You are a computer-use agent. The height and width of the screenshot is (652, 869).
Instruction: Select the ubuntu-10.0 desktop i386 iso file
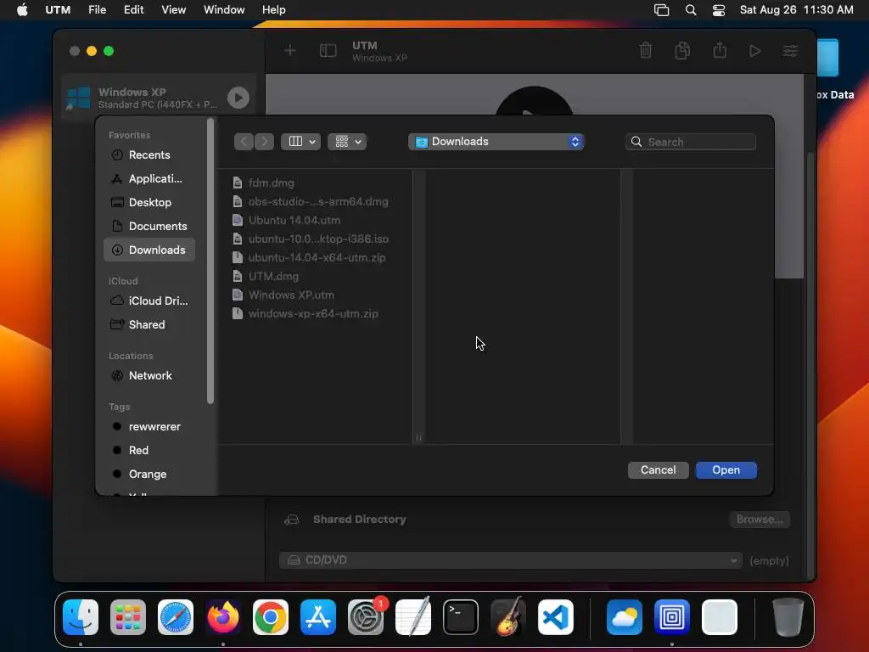point(319,239)
